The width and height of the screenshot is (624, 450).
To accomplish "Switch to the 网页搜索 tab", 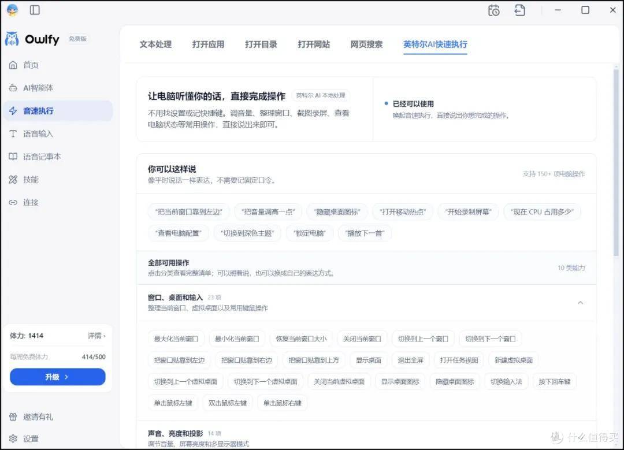I will click(x=366, y=44).
